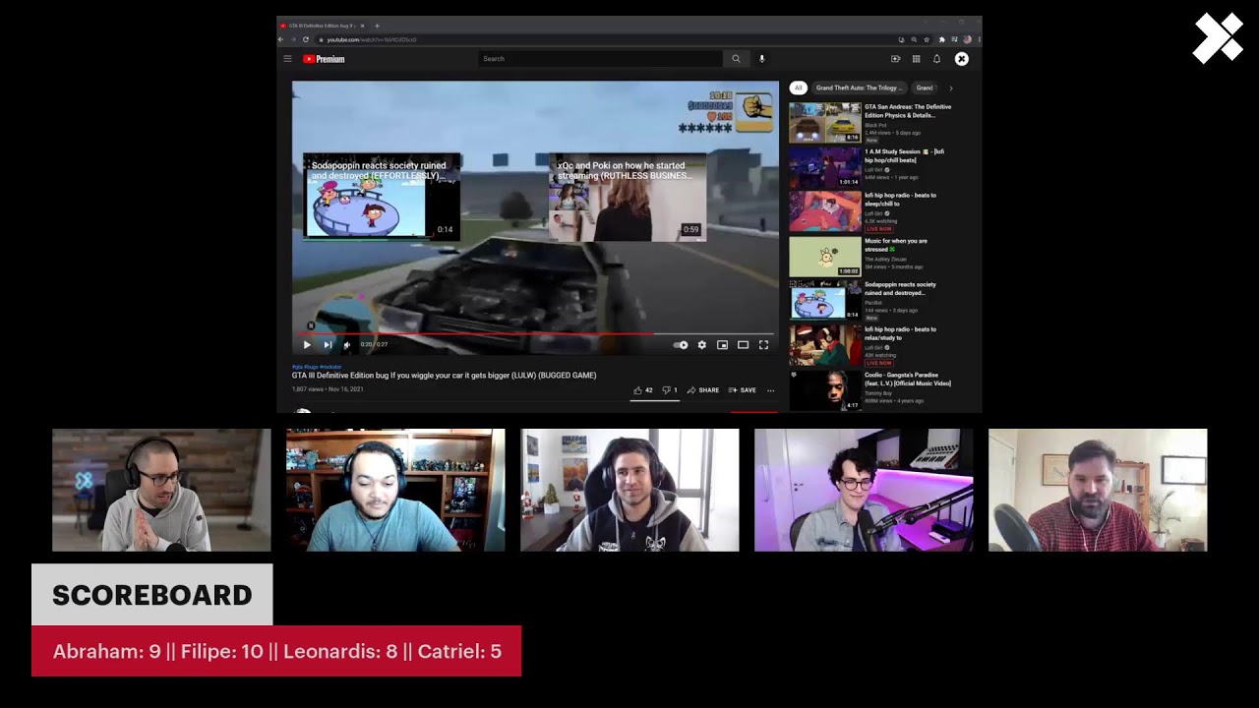
Task: Click the #gta hashtag link
Action: point(298,367)
